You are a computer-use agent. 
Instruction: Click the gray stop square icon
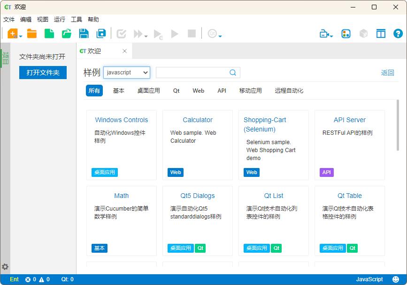pyautogui.click(x=192, y=33)
